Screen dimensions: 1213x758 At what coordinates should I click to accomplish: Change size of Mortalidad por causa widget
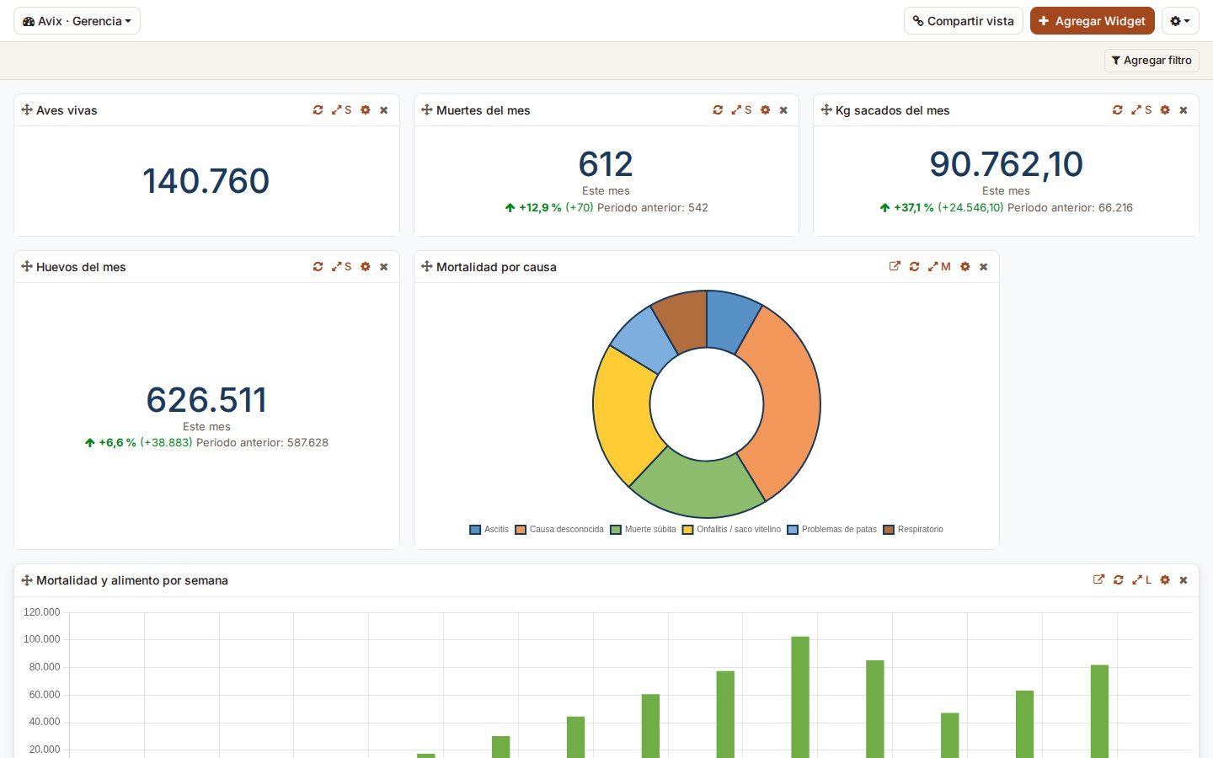coord(938,267)
